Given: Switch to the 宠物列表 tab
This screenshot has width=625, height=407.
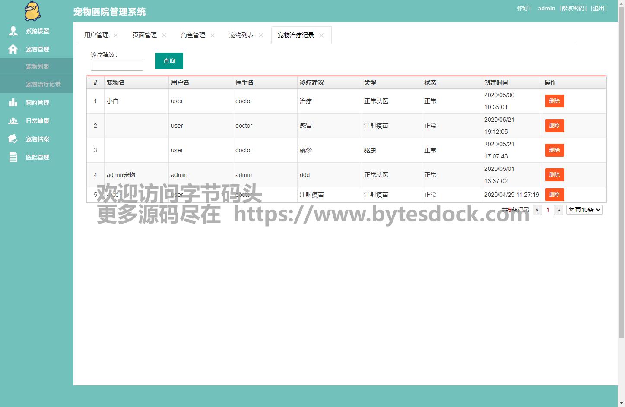Looking at the screenshot, I should click(x=241, y=35).
